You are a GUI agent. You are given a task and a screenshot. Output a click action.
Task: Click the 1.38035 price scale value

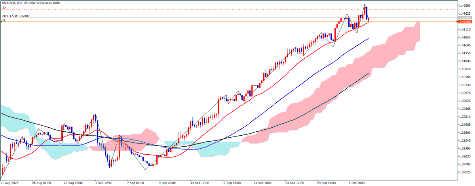[465, 156]
